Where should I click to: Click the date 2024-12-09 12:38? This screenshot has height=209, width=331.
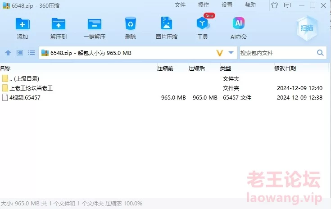pyautogui.click(x=300, y=98)
